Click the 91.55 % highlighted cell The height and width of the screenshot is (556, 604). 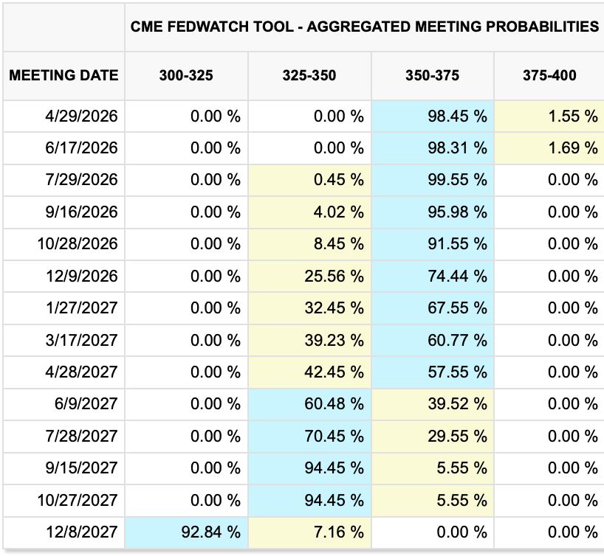point(459,244)
